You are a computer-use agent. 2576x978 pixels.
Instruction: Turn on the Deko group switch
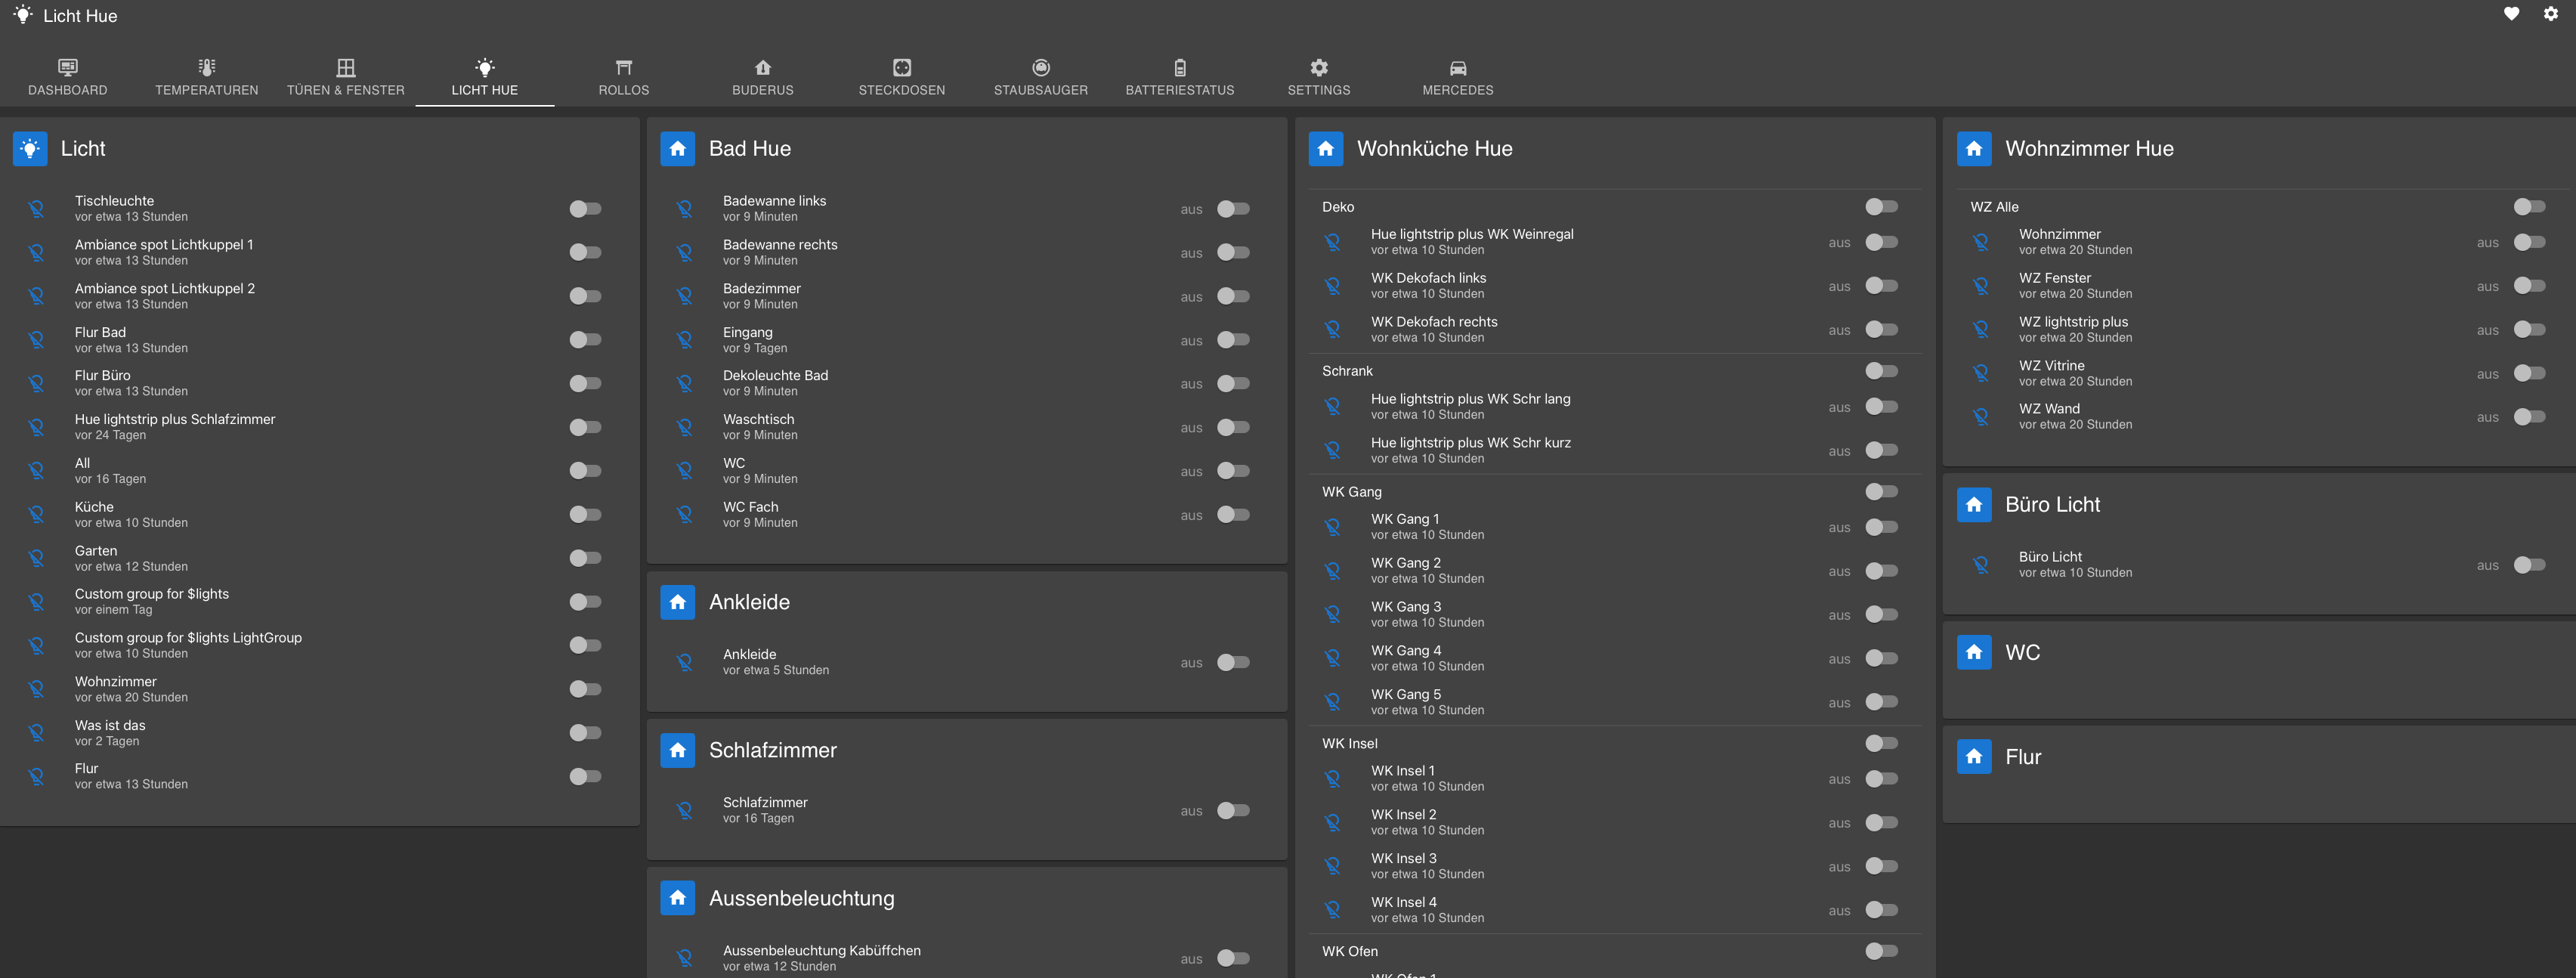[1881, 207]
